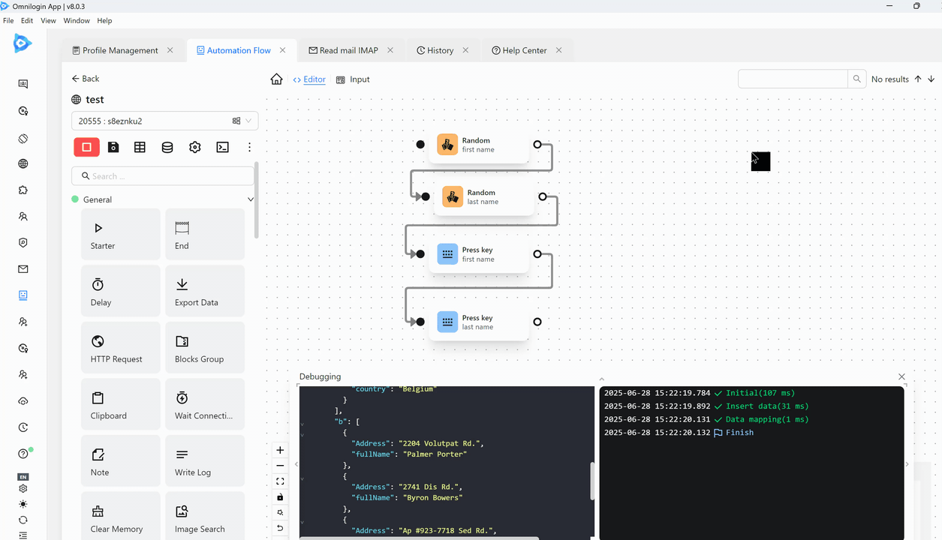Open the profile dropdown 20555 : s8eznku2

pos(164,121)
